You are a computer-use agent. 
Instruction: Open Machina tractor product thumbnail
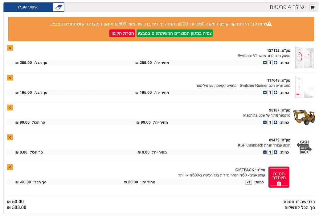tap(304, 117)
